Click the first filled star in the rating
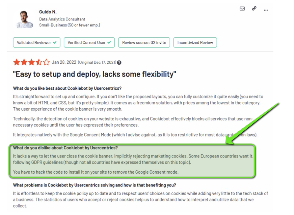The width and height of the screenshot is (294, 215). coord(17,62)
